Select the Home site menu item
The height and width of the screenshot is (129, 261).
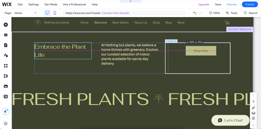coord(84,22)
